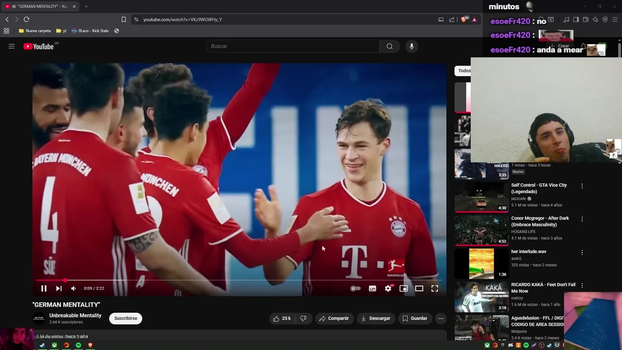Dislike the video with thumbs down

click(x=303, y=318)
